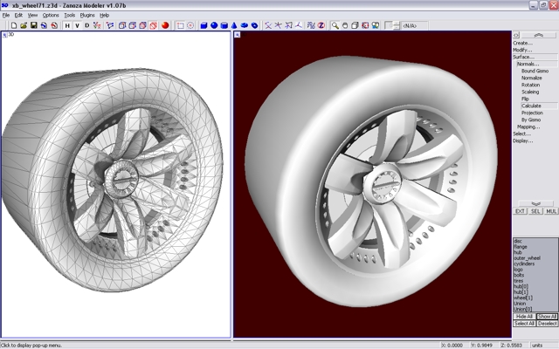Click the red sphere render icon

(x=164, y=25)
